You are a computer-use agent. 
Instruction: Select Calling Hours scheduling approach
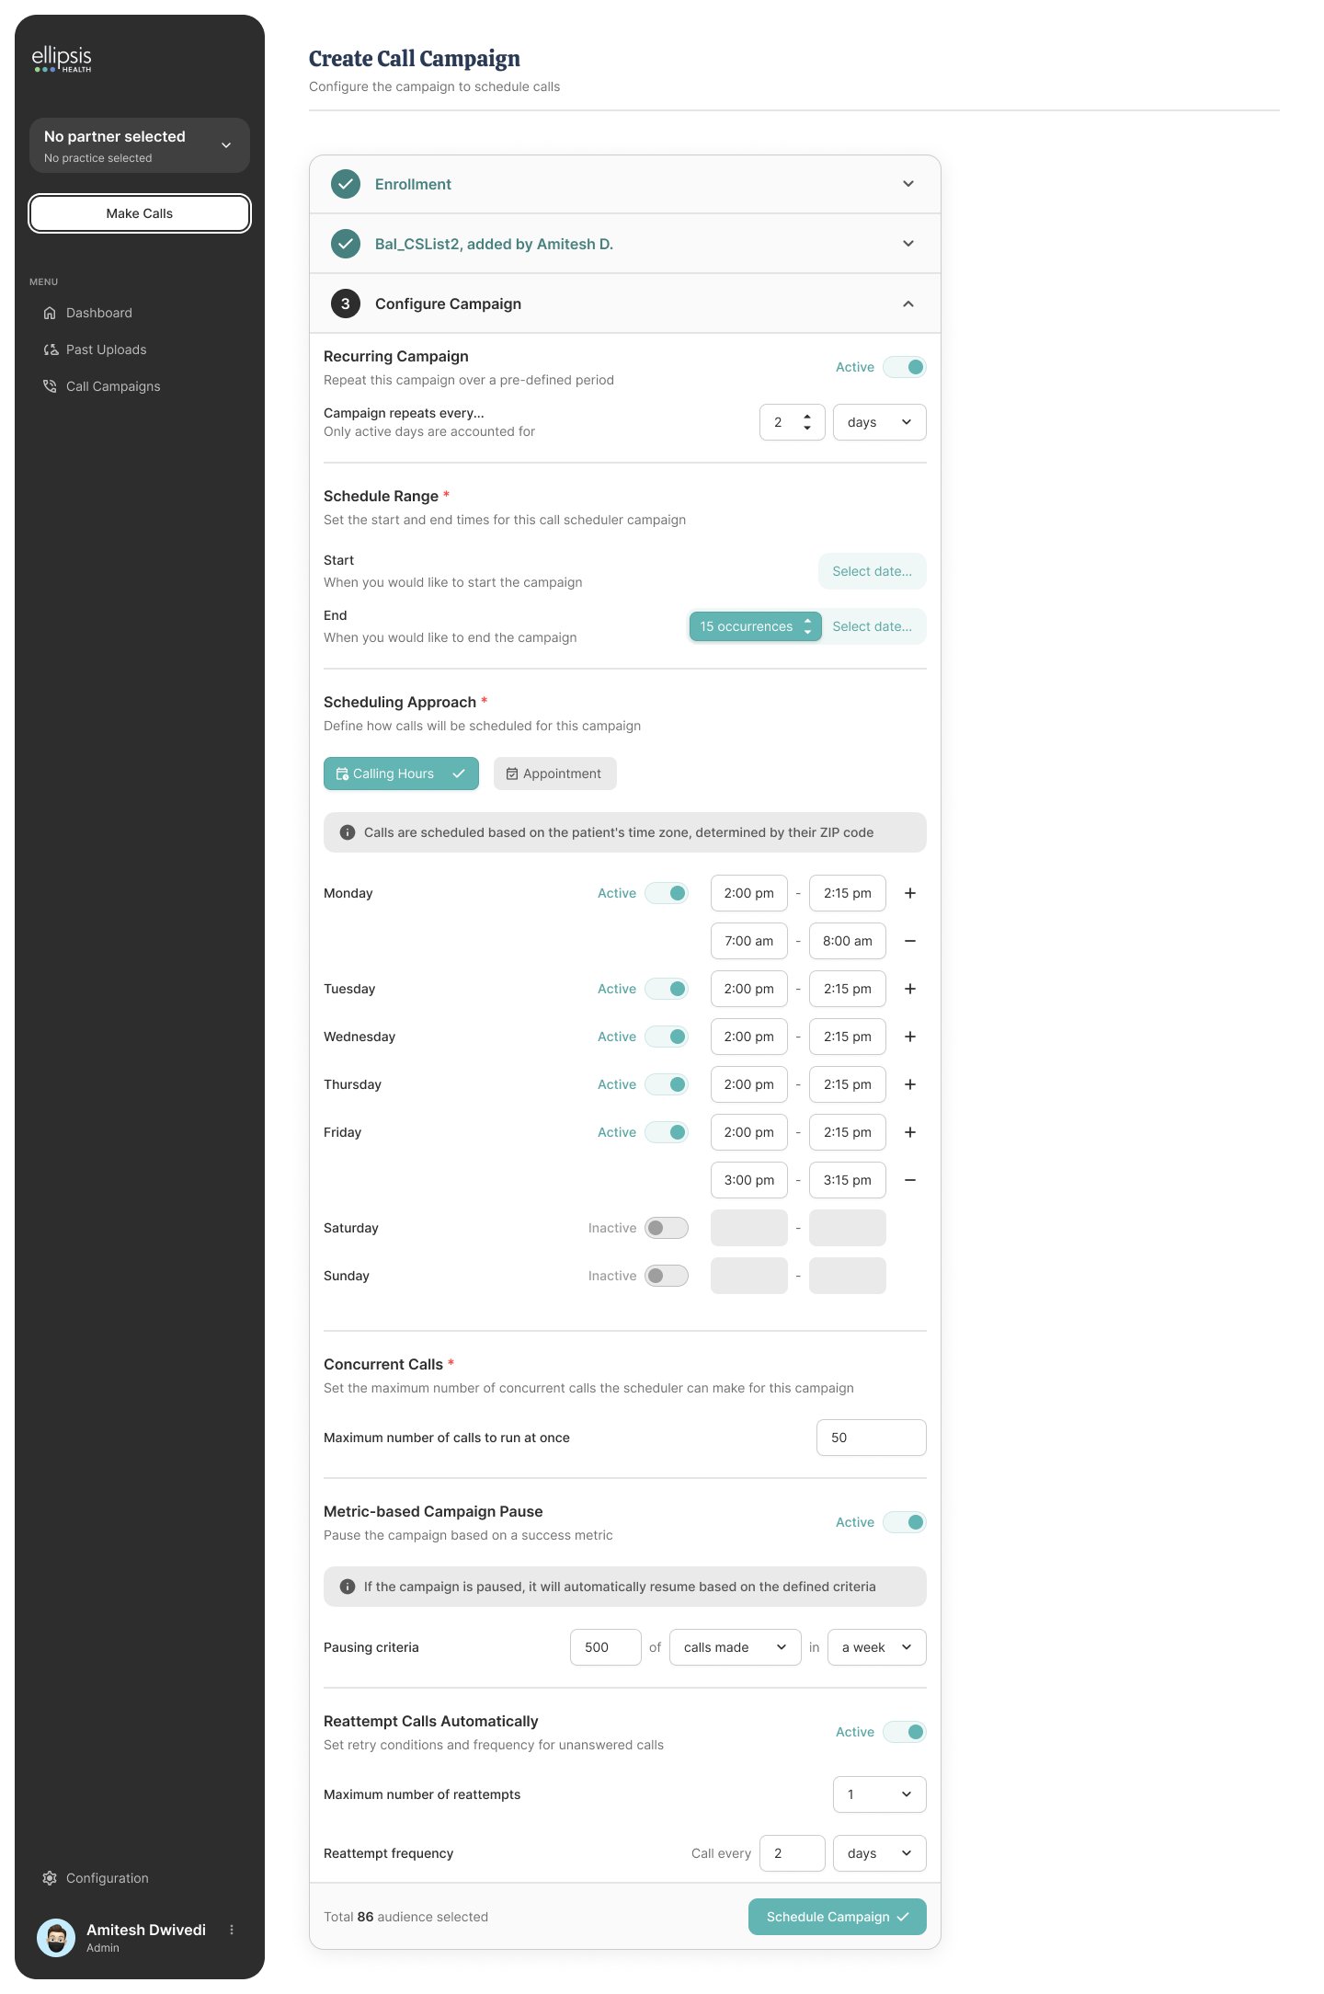(401, 774)
